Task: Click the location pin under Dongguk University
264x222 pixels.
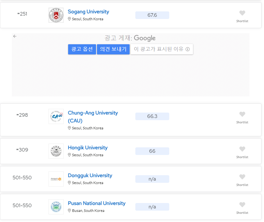Action: click(69, 183)
